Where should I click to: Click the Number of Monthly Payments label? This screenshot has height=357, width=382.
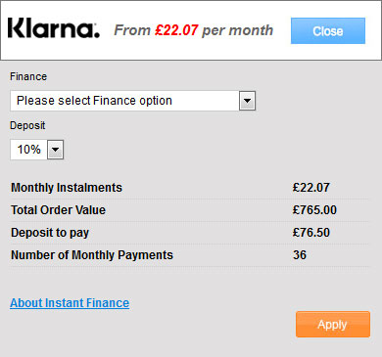pos(92,255)
